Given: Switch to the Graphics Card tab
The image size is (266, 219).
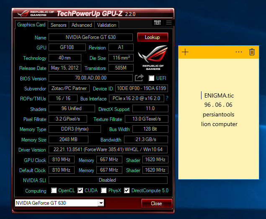Looking at the screenshot, I should 31,25.
